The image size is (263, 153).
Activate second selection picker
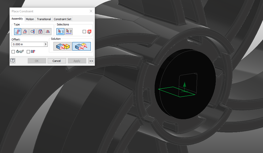pyautogui.click(x=69, y=31)
